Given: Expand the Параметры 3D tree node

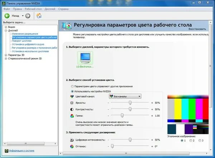Looking at the screenshot, I should (6, 55).
